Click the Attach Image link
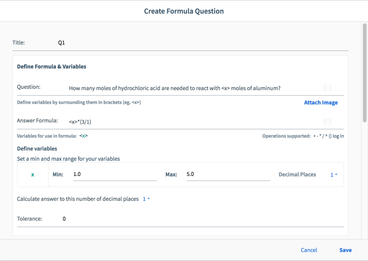 pyautogui.click(x=321, y=102)
